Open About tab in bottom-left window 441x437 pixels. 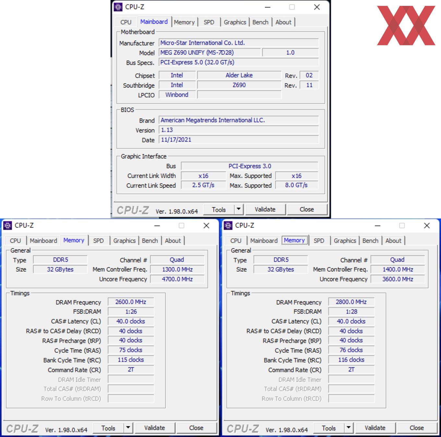tap(173, 241)
